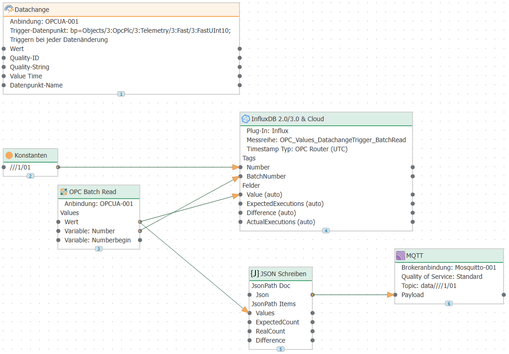509x354 pixels.
Task: Click the Datachange trigger icon
Action: [x=9, y=9]
